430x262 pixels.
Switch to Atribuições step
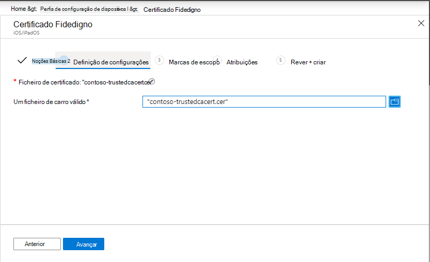coord(242,62)
